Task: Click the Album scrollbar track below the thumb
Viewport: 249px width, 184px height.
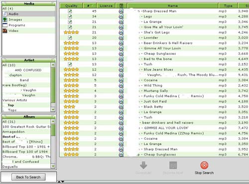Action: [53, 150]
